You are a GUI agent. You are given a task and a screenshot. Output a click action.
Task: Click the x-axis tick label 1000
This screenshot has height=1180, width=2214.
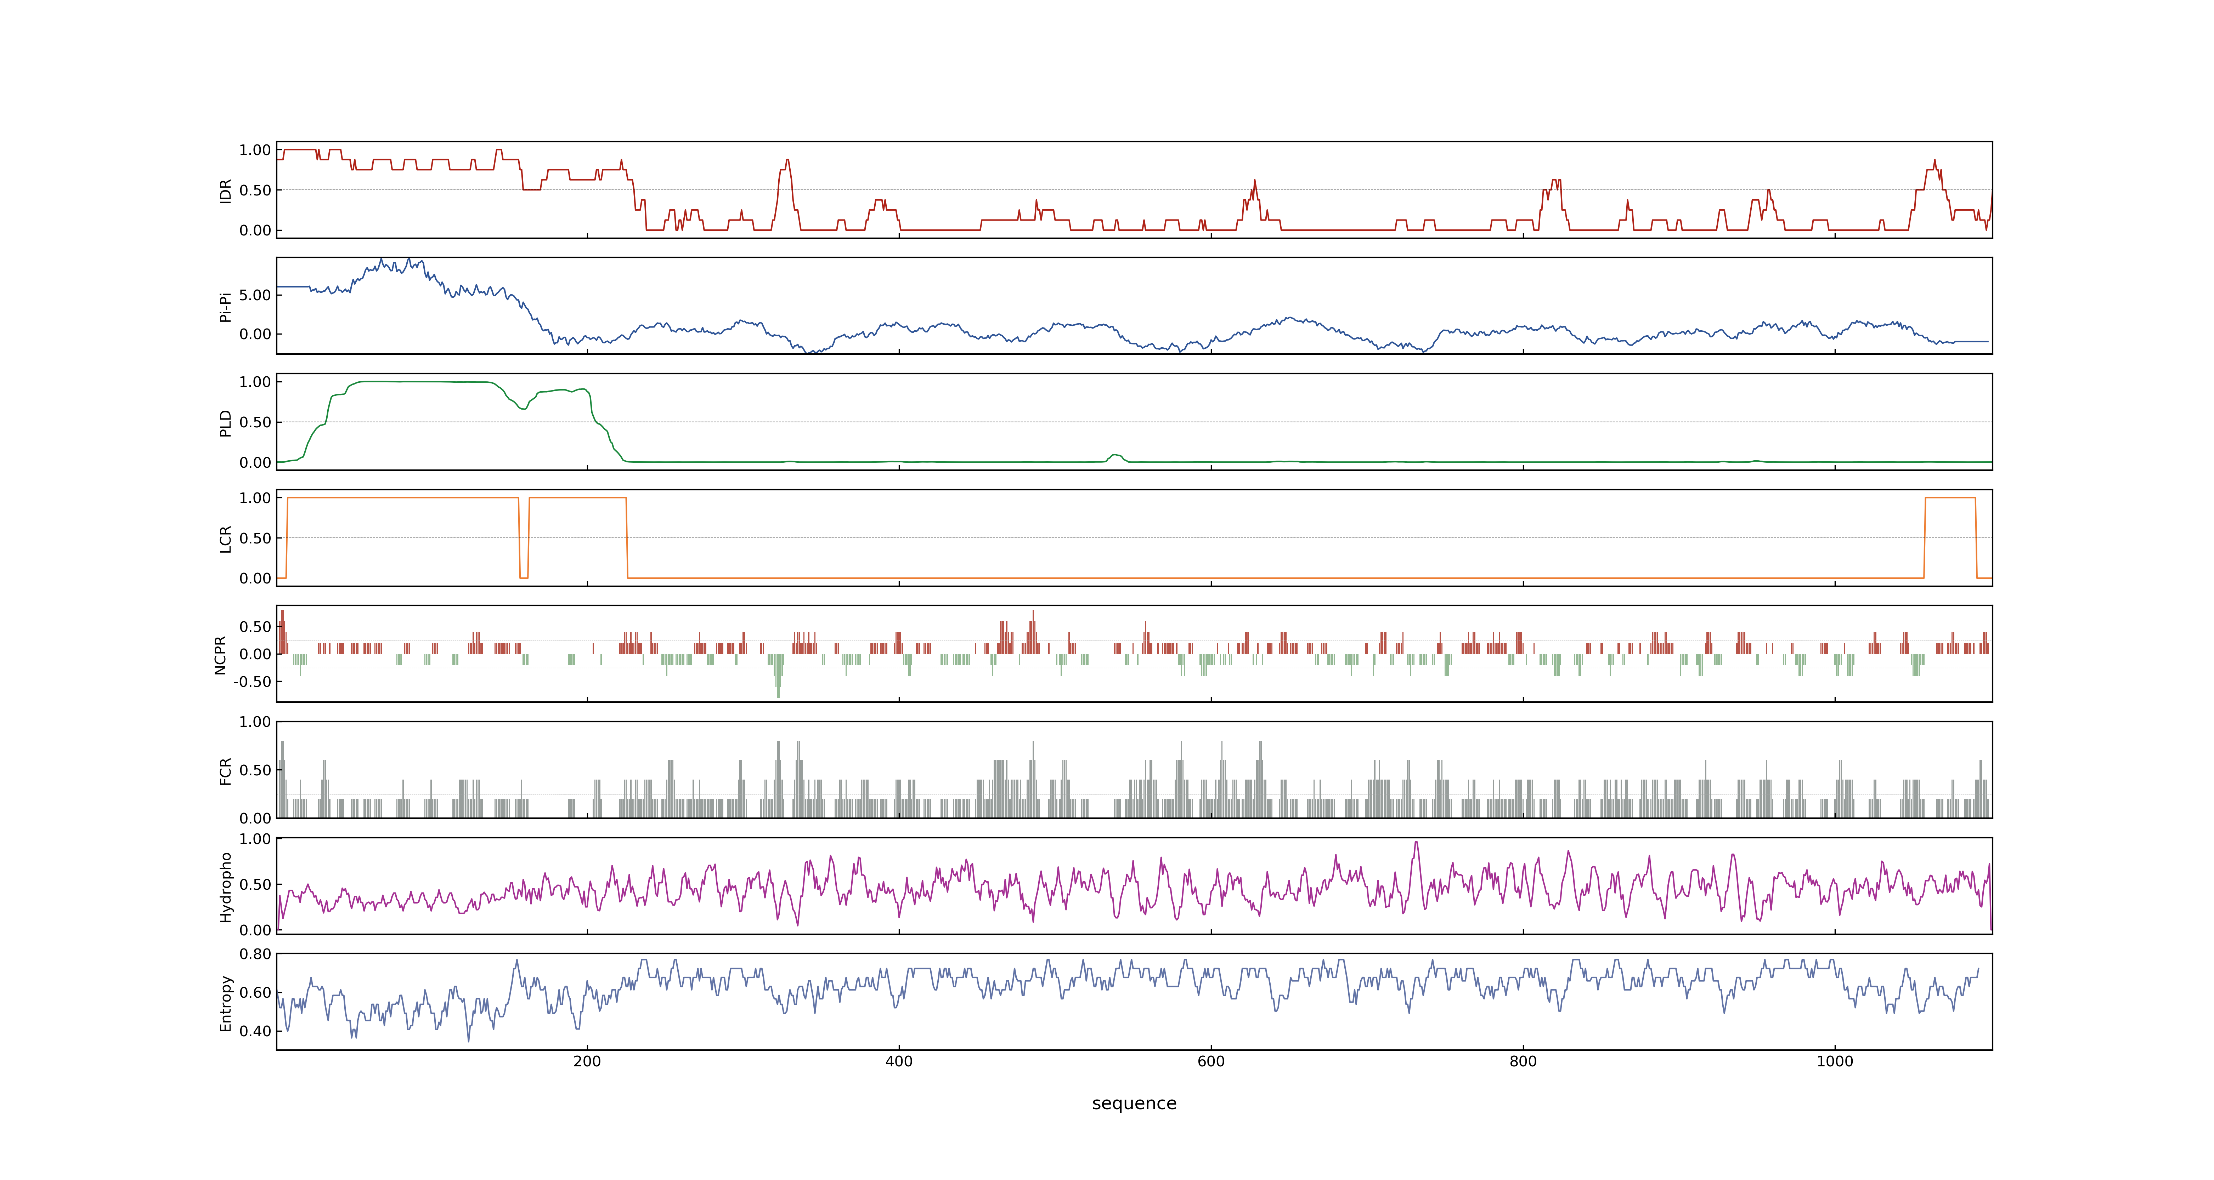1835,1061
